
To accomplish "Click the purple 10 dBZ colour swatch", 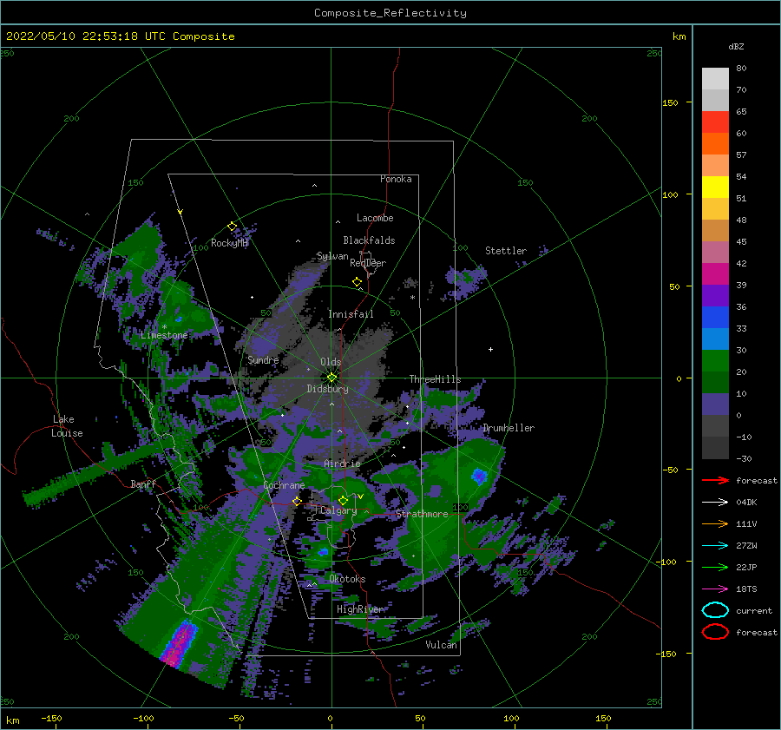I will tap(715, 404).
